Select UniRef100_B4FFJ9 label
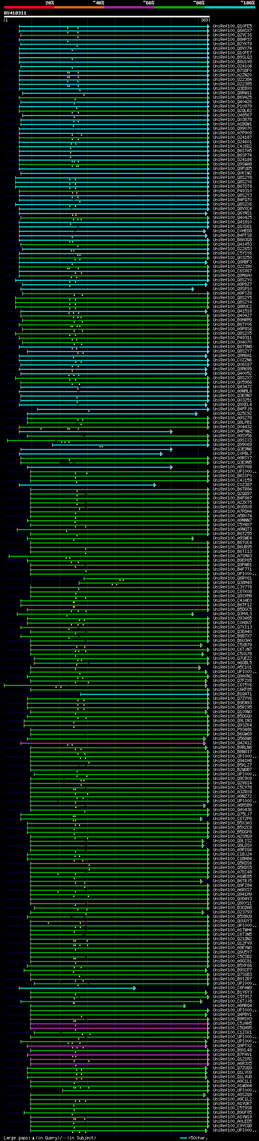259x1141 pixels. 232,409
